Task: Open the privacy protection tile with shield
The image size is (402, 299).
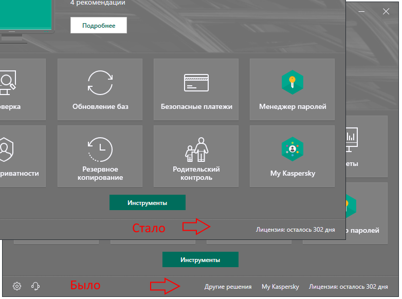Action: pyautogui.click(x=23, y=156)
